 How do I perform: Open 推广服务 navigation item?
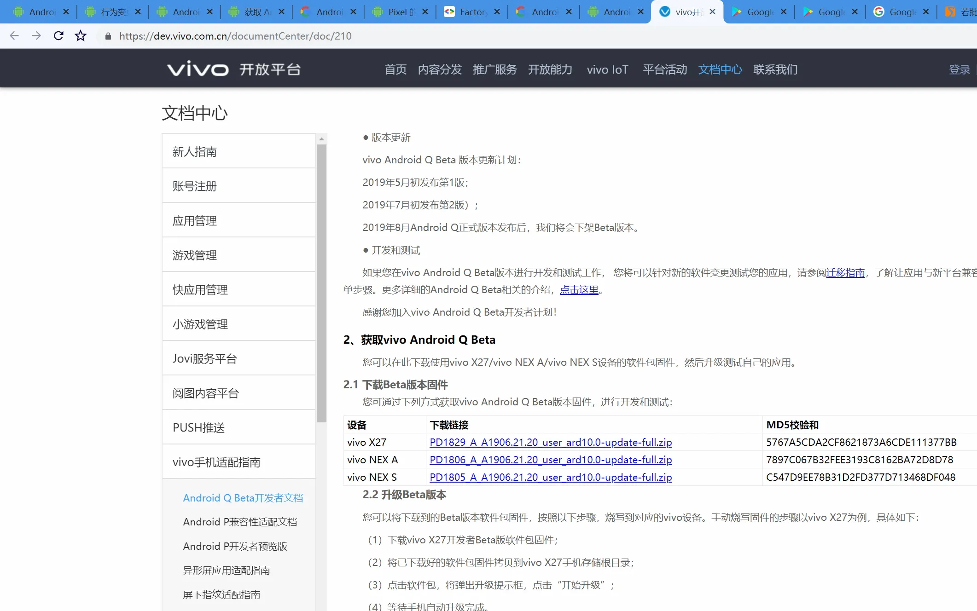tap(495, 69)
